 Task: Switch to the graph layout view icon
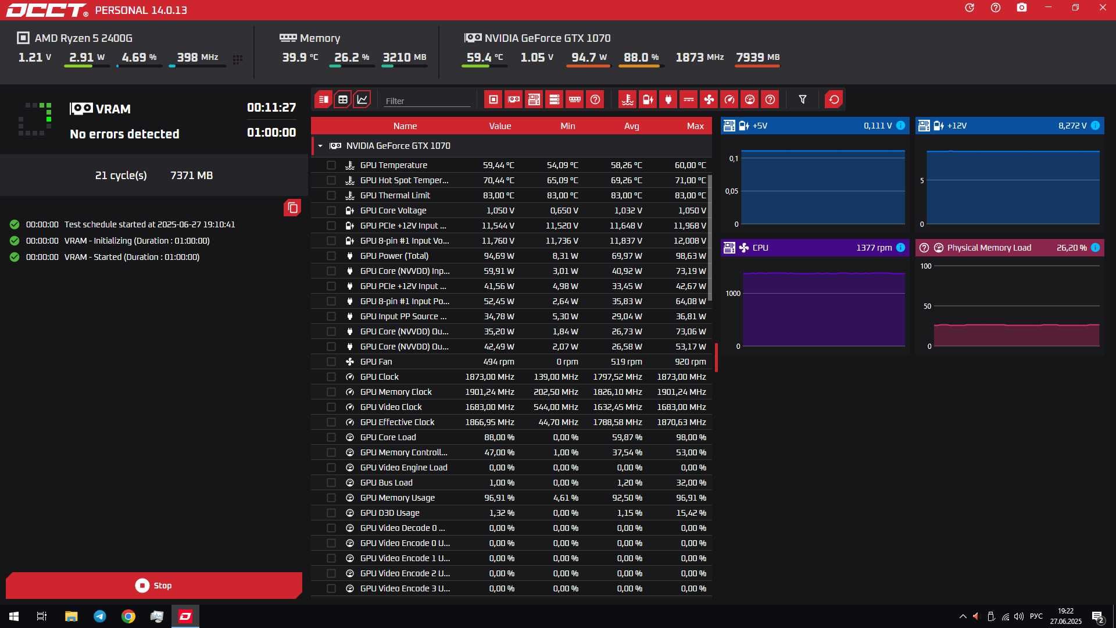tap(362, 99)
